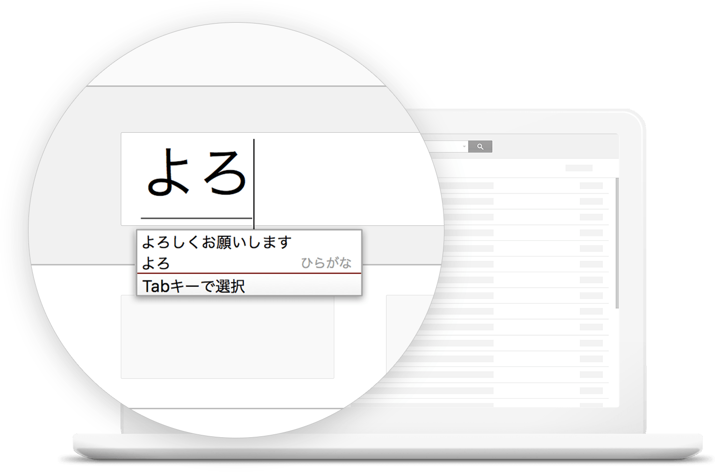The height and width of the screenshot is (472, 715).
Task: Click empty space right of the text cursor
Action: pos(338,179)
